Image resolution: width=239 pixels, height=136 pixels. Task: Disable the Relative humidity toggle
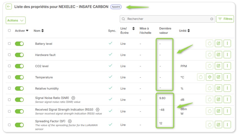pyautogui.click(x=19, y=88)
